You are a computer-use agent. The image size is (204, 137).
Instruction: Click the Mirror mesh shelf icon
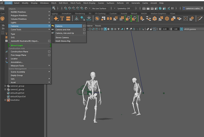point(109,18)
